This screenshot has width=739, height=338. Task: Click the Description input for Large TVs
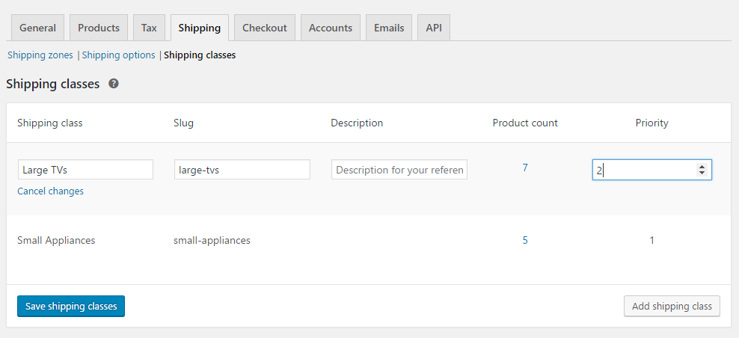click(x=399, y=170)
